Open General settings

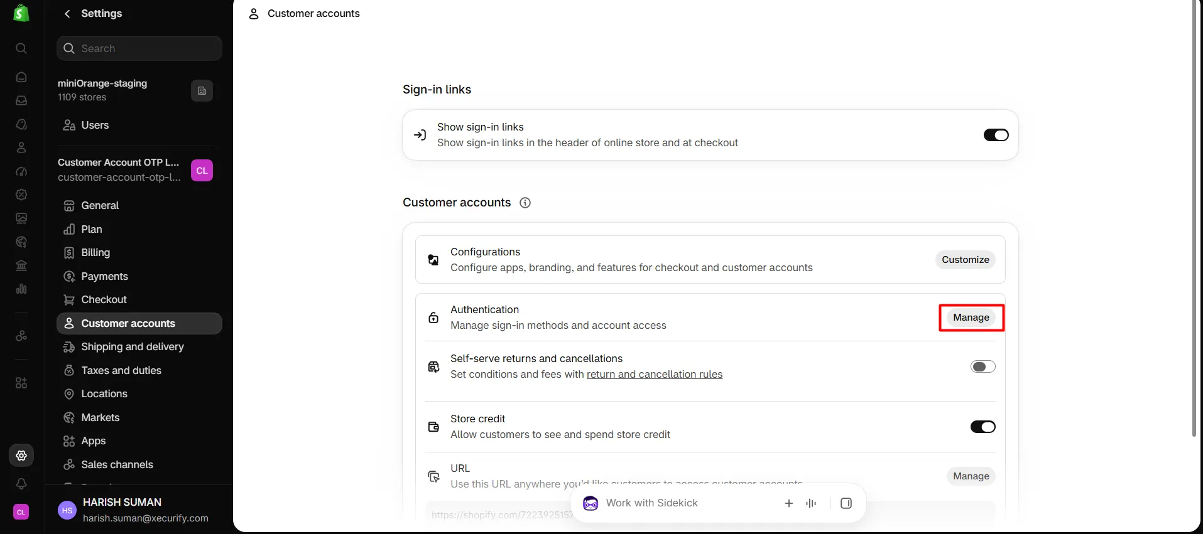click(139, 206)
